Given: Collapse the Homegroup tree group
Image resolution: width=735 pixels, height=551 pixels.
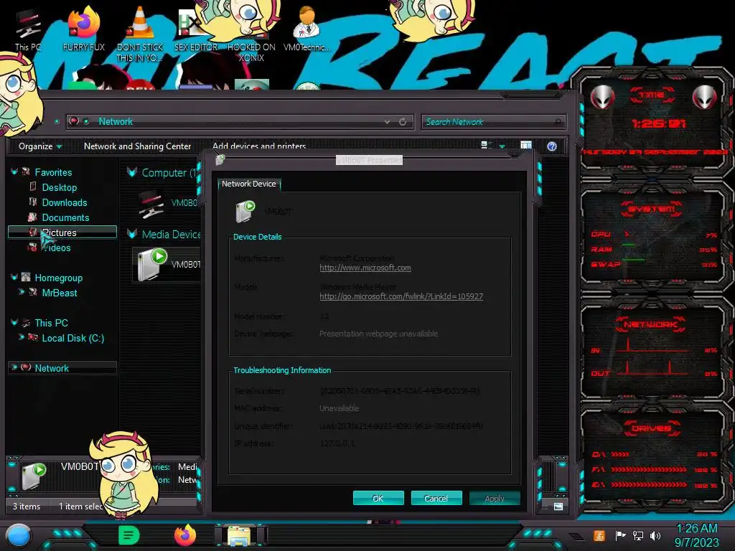Looking at the screenshot, I should (14, 278).
